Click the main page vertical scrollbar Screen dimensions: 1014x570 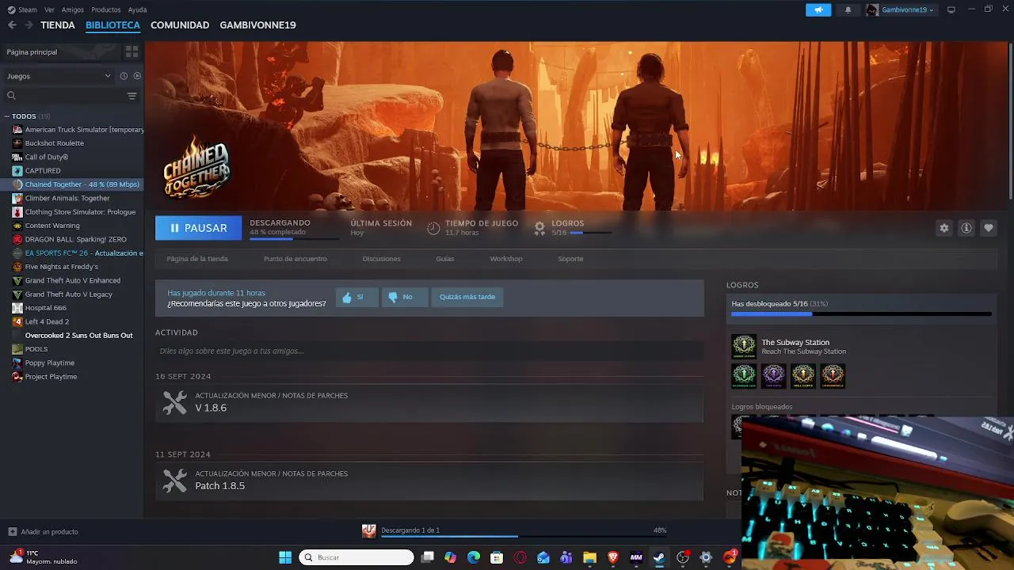(1010, 120)
